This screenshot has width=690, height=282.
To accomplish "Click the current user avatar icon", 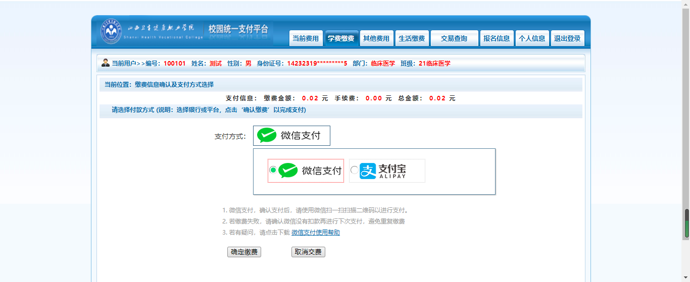I will click(x=106, y=63).
